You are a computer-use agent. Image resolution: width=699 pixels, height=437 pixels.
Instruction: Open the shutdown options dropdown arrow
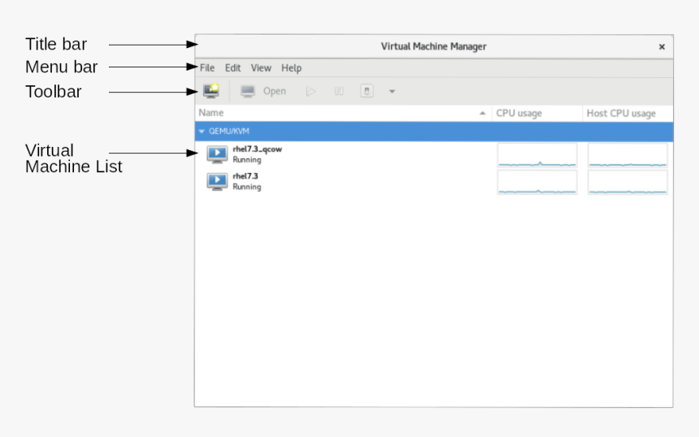[392, 92]
